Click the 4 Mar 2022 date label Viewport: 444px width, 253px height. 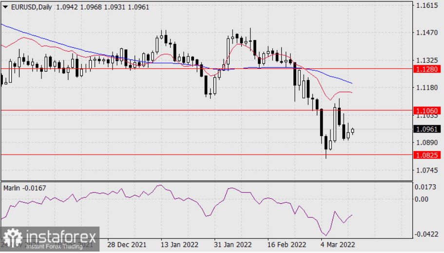point(338,245)
